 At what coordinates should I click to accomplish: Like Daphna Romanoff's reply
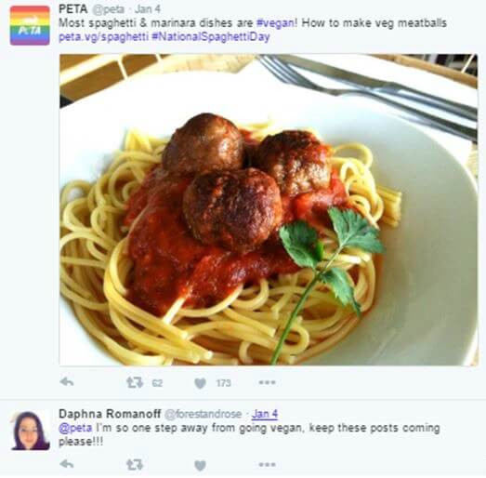coord(200,465)
